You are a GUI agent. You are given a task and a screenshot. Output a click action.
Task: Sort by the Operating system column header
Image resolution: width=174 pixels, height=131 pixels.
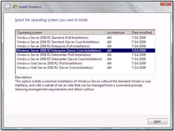60,32
